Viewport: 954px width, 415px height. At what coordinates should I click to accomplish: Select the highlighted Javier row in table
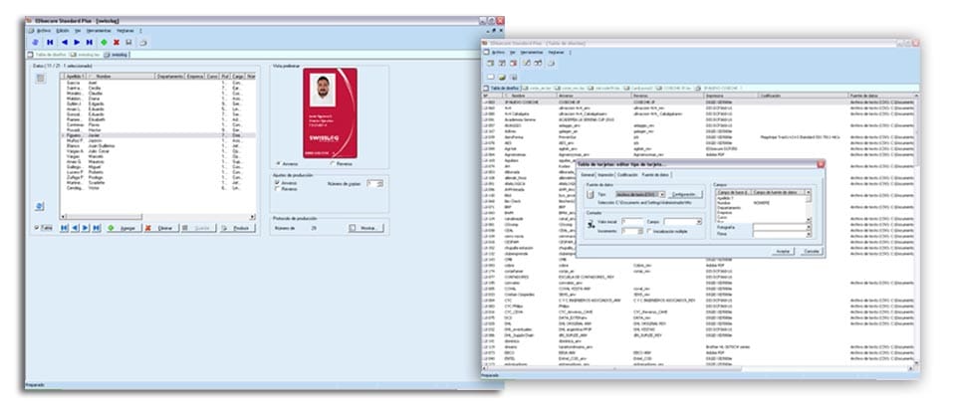[x=157, y=135]
